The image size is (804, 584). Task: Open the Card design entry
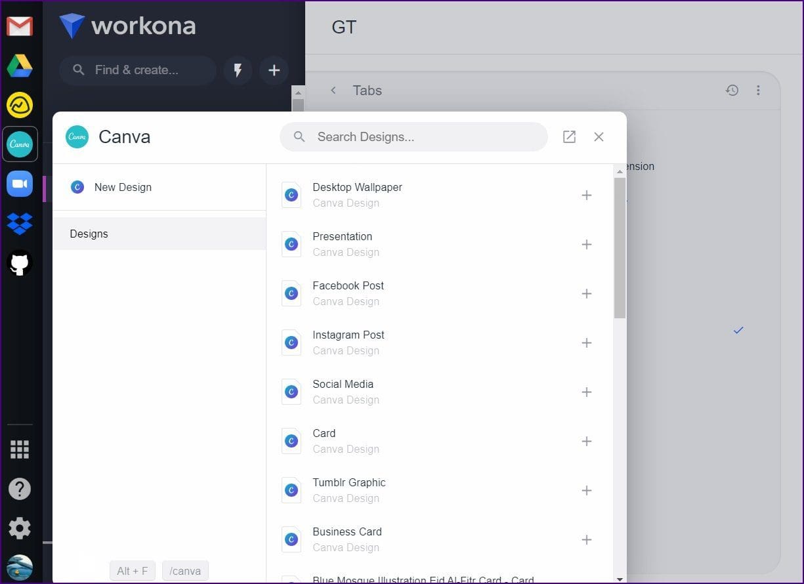coord(440,441)
